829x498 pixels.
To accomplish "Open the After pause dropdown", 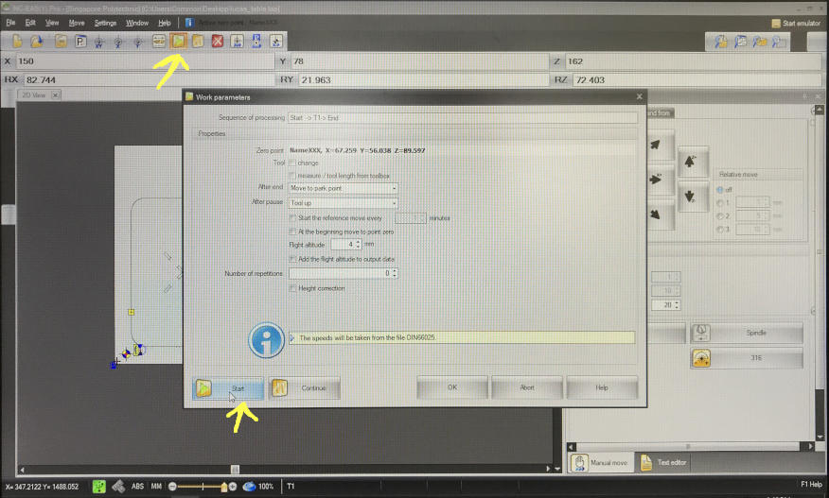I will pyautogui.click(x=343, y=203).
